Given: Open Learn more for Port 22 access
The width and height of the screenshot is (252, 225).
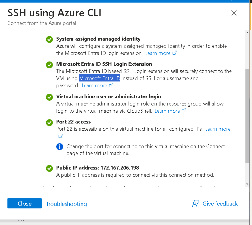Looking at the screenshot, I should pos(218,129).
